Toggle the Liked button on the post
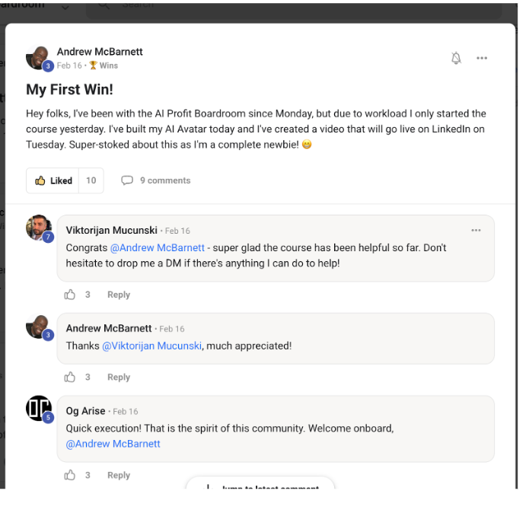529x510 pixels. click(x=53, y=180)
